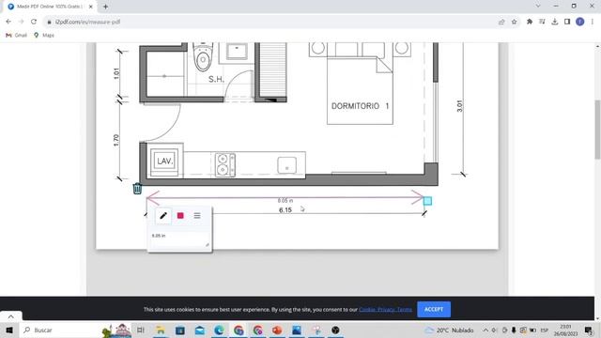Screen dimensions: 601x338
Task: Open the Gmail bookmark
Action: coord(17,35)
